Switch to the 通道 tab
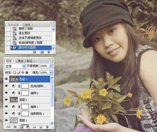 coord(20,61)
